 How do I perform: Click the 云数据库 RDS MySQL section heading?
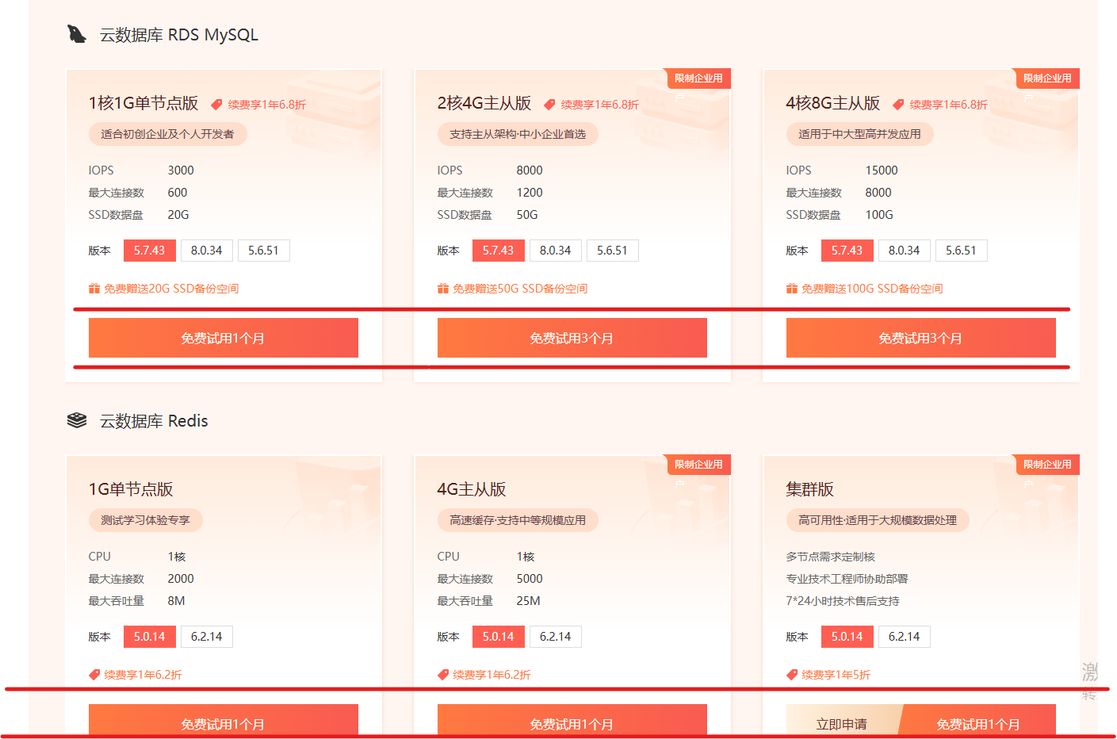[179, 35]
